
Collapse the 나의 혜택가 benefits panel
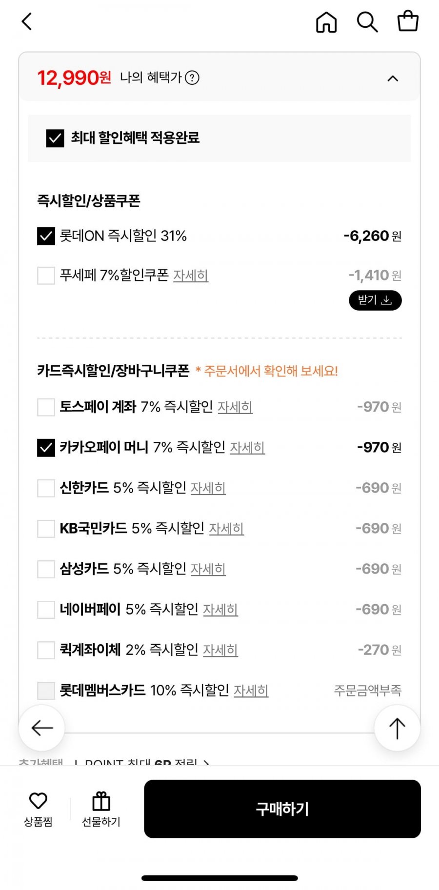click(x=393, y=79)
